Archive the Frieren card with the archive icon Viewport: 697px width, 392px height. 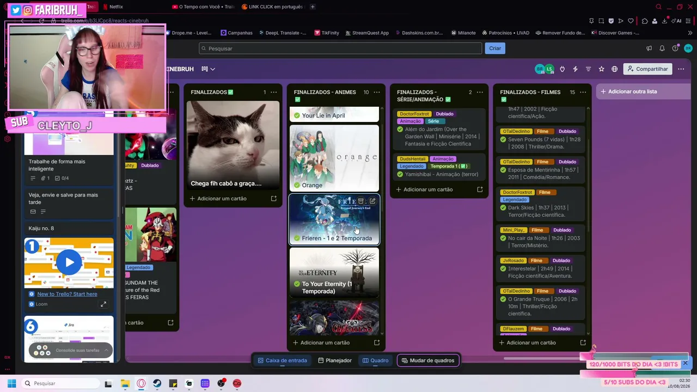click(x=360, y=201)
